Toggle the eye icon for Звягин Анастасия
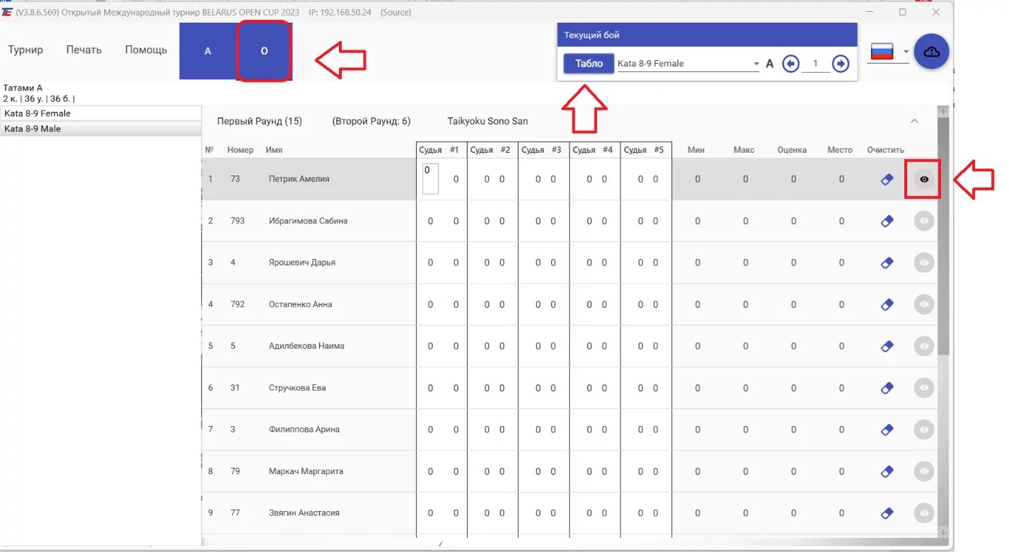 (923, 513)
